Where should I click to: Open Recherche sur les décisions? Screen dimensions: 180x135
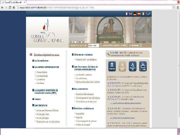48,121
